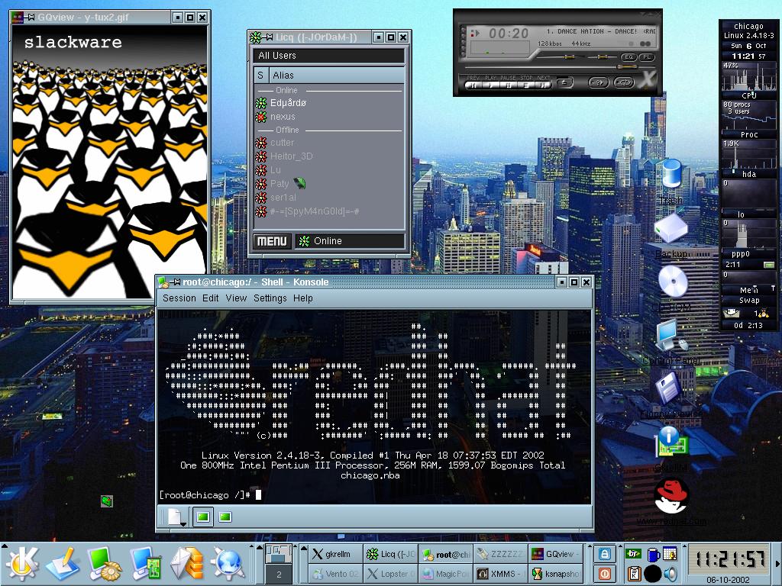Open GQview window menu icon

coord(18,18)
